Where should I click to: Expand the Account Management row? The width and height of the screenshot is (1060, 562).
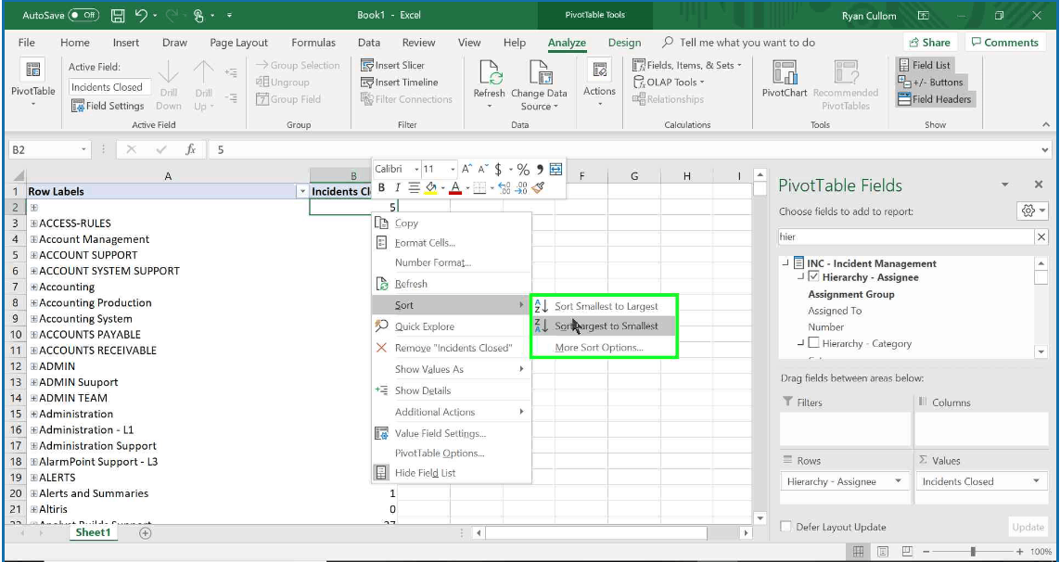point(33,239)
